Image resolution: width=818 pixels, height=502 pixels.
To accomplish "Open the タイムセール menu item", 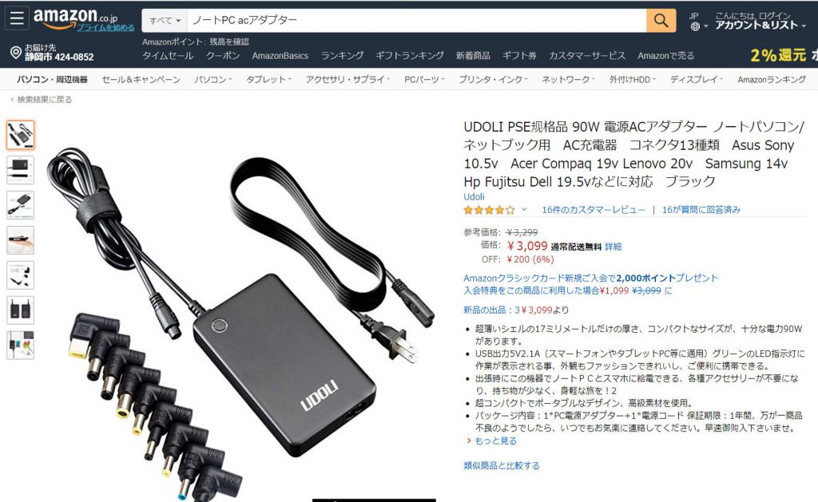I will click(x=168, y=56).
